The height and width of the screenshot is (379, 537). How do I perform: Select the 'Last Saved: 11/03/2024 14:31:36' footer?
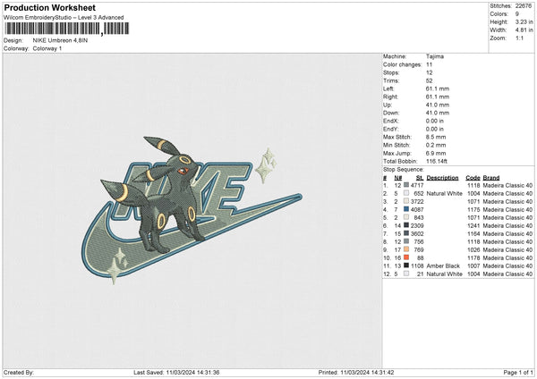[176, 372]
